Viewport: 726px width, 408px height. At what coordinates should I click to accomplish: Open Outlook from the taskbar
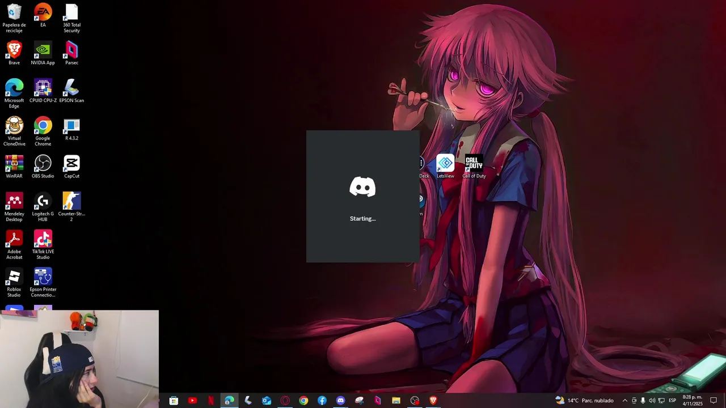click(x=267, y=401)
